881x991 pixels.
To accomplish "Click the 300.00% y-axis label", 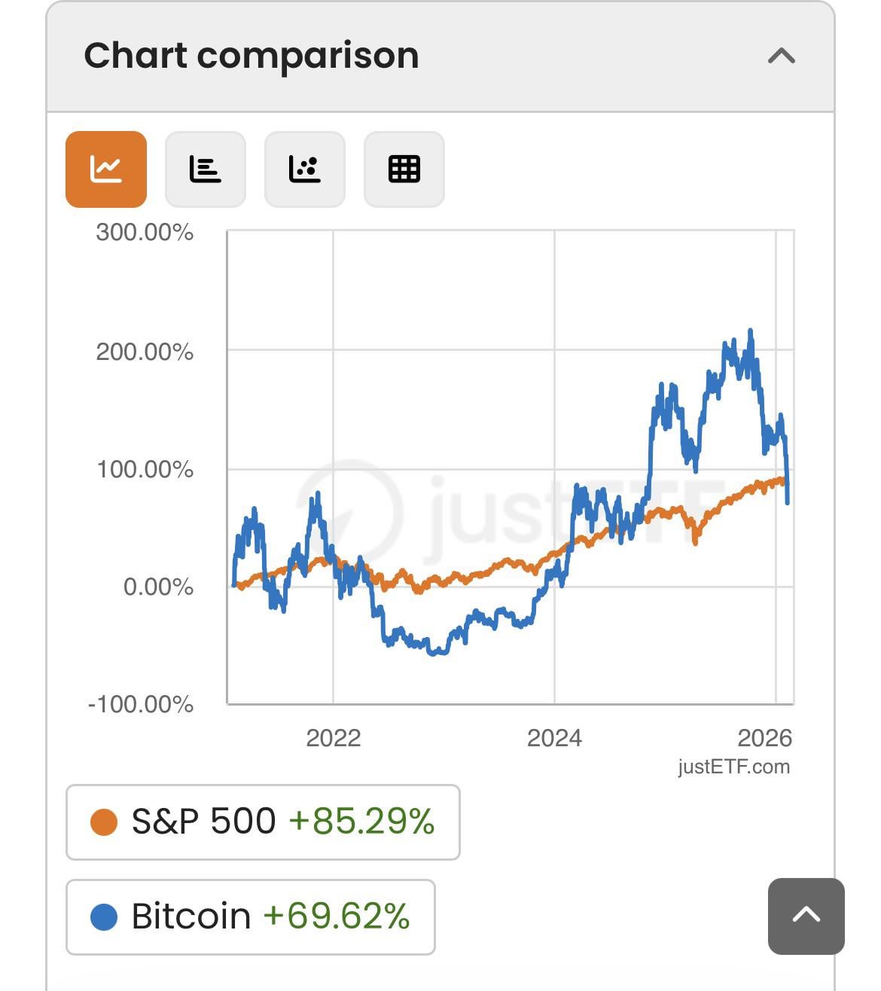I will click(145, 232).
